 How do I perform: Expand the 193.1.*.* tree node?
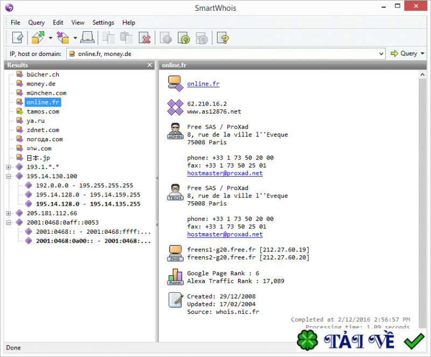pos(9,167)
